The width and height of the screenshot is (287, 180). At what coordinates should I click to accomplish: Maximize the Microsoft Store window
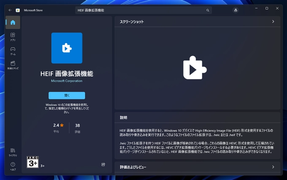pos(267,8)
